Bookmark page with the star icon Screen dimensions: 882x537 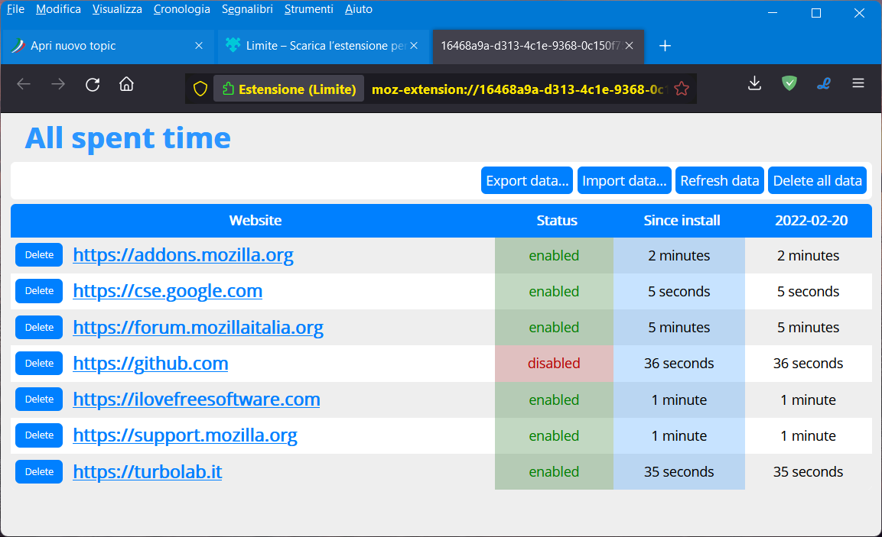pos(681,89)
